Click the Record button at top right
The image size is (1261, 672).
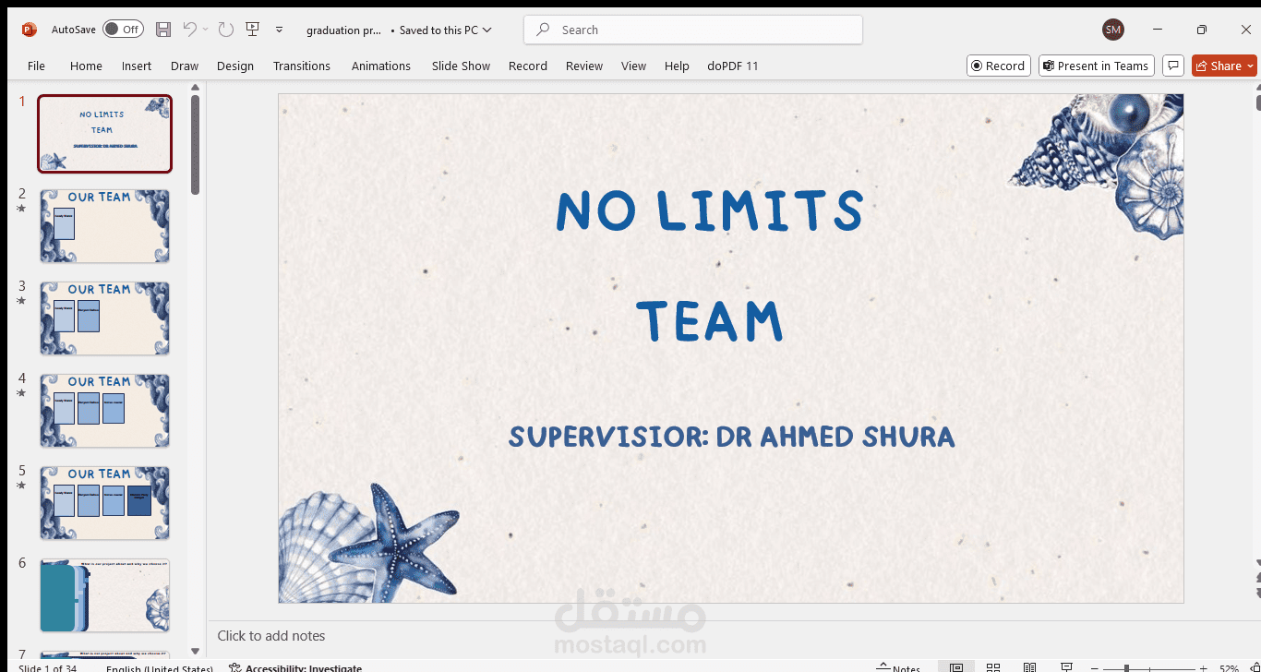coord(998,66)
